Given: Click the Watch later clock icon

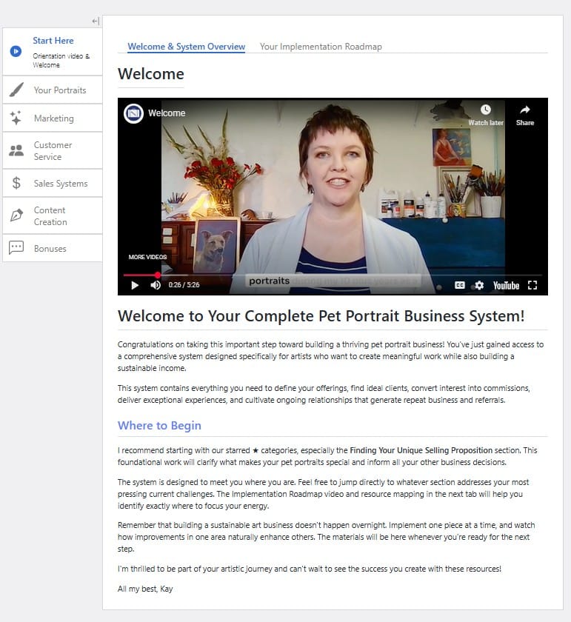Looking at the screenshot, I should point(486,110).
